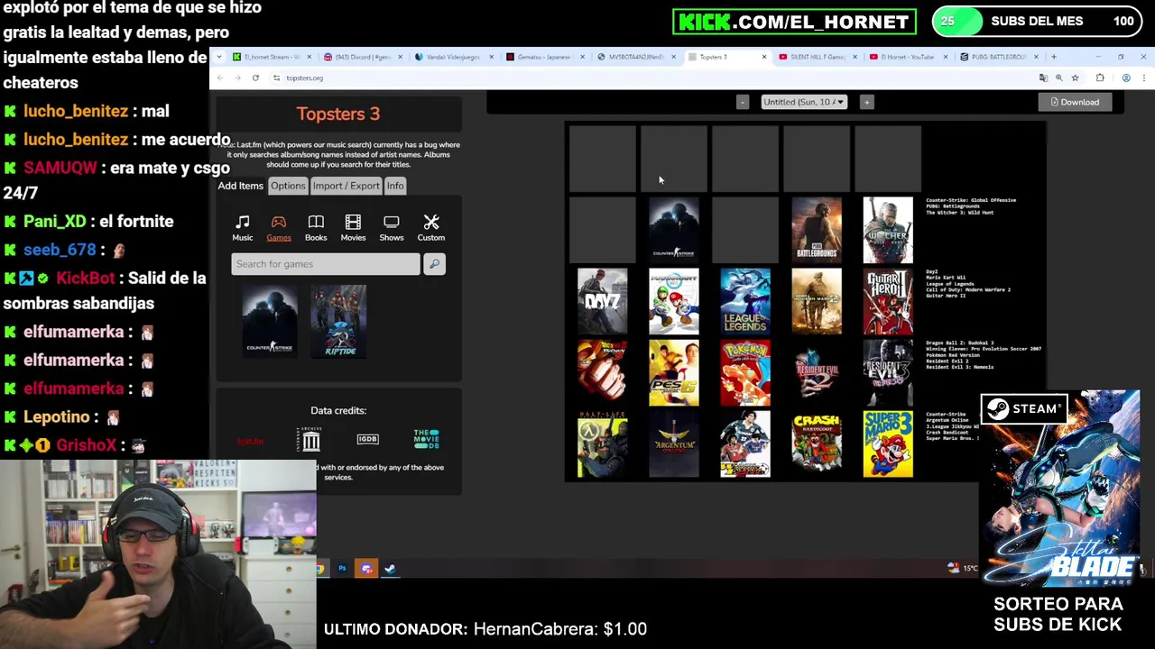Click the Resident Evil 3 Nemesis cover
This screenshot has height=649, width=1155.
[888, 372]
